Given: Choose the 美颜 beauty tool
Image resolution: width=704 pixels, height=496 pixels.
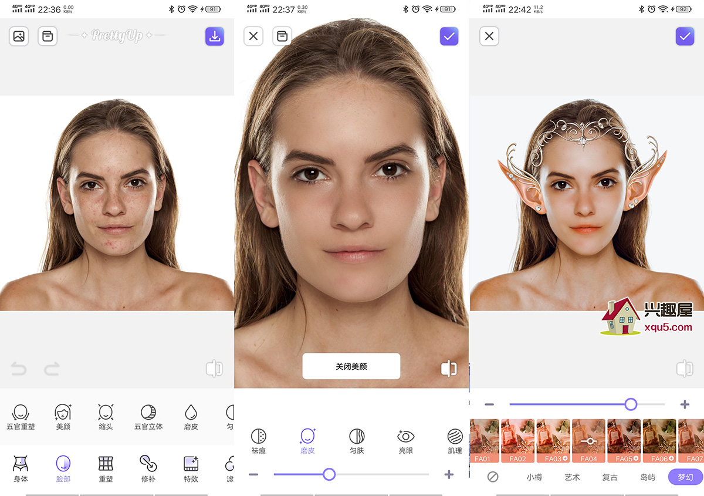Looking at the screenshot, I should (63, 417).
